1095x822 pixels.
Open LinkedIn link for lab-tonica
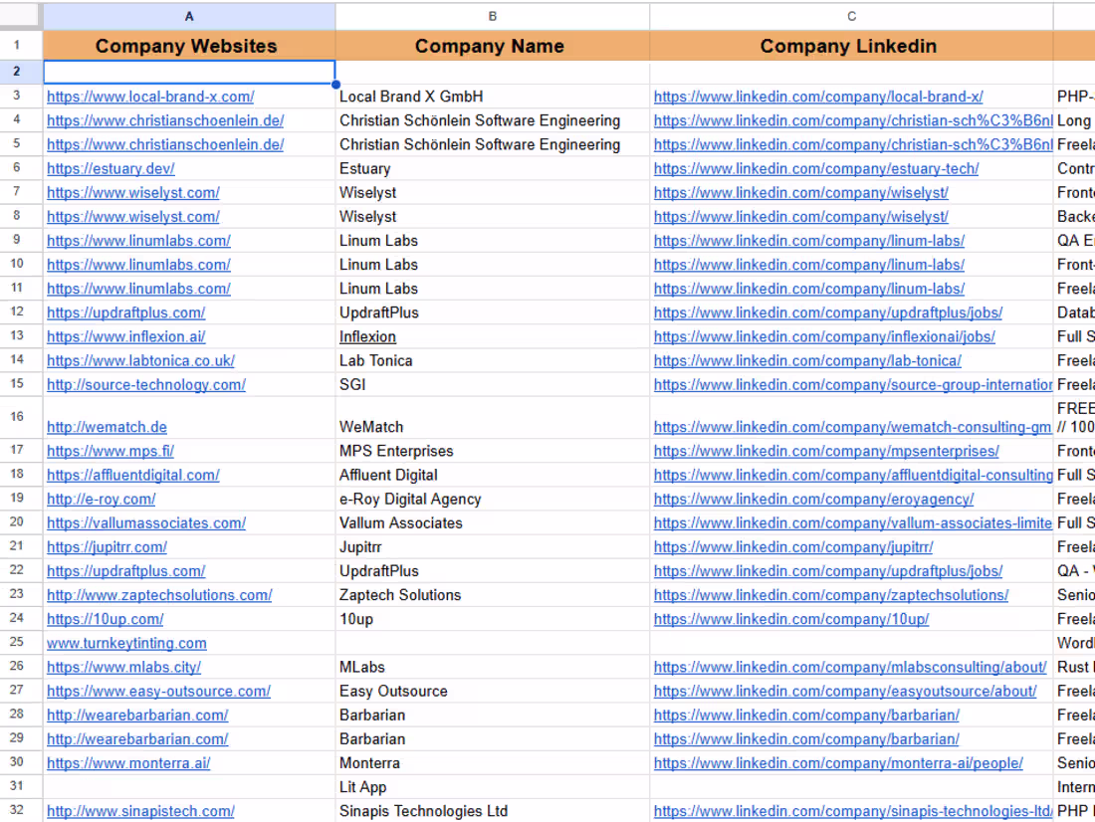coord(807,360)
